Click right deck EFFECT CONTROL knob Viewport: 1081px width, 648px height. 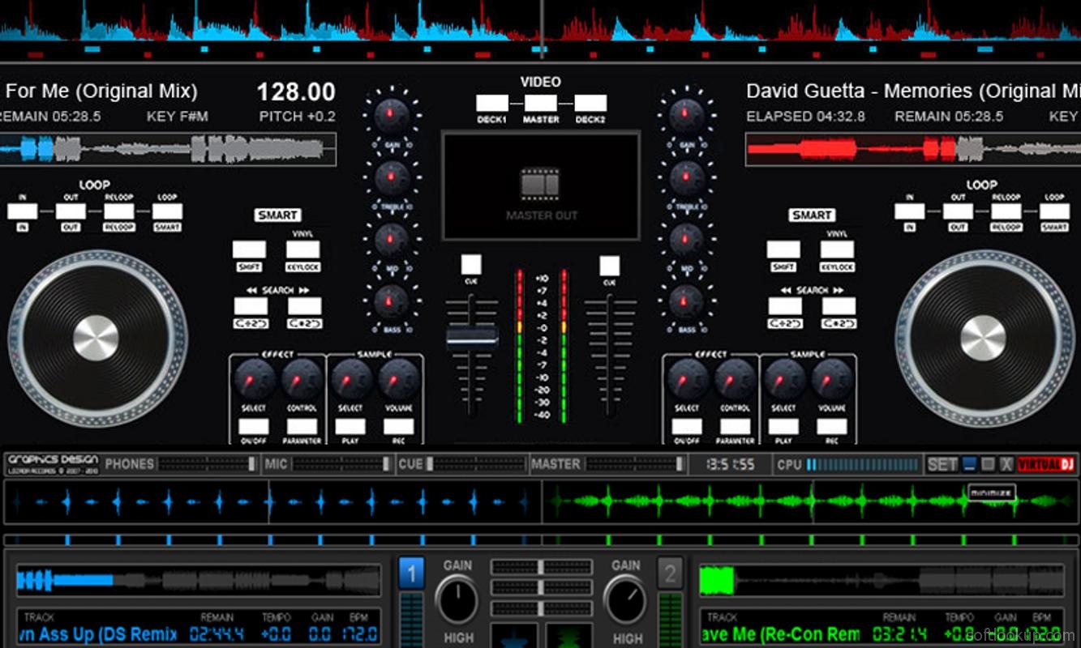[x=735, y=379]
